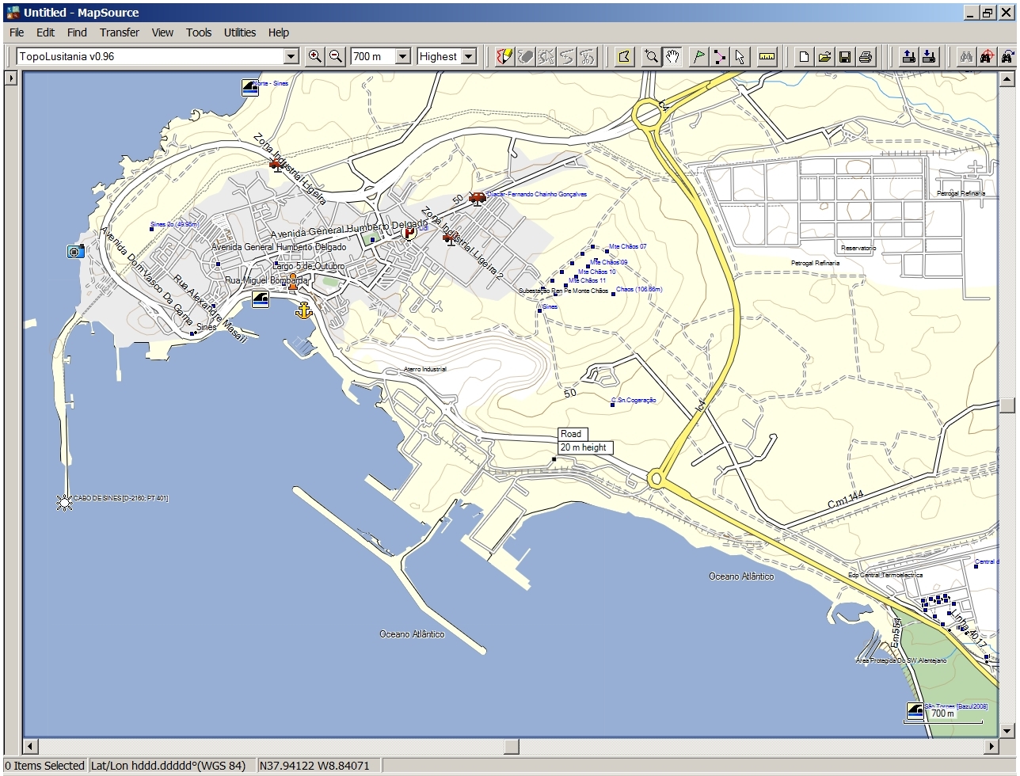Image resolution: width=1020 pixels, height=776 pixels.
Task: Open the TopoLusitania map product dropdown
Action: click(291, 56)
